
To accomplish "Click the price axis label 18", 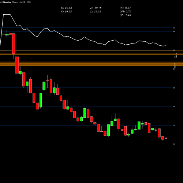I will point(174,144).
